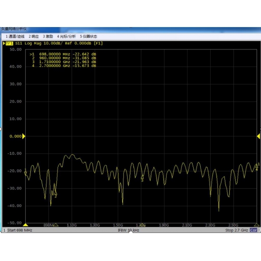This screenshot has height=261, width=261.
Task: Click the filled marker 1 indicator on frequency axis
Action: [x=26, y=225]
